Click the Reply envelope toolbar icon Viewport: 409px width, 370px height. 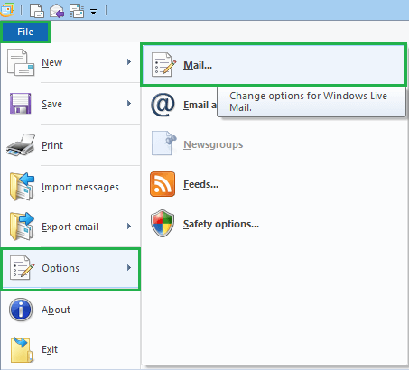[57, 11]
